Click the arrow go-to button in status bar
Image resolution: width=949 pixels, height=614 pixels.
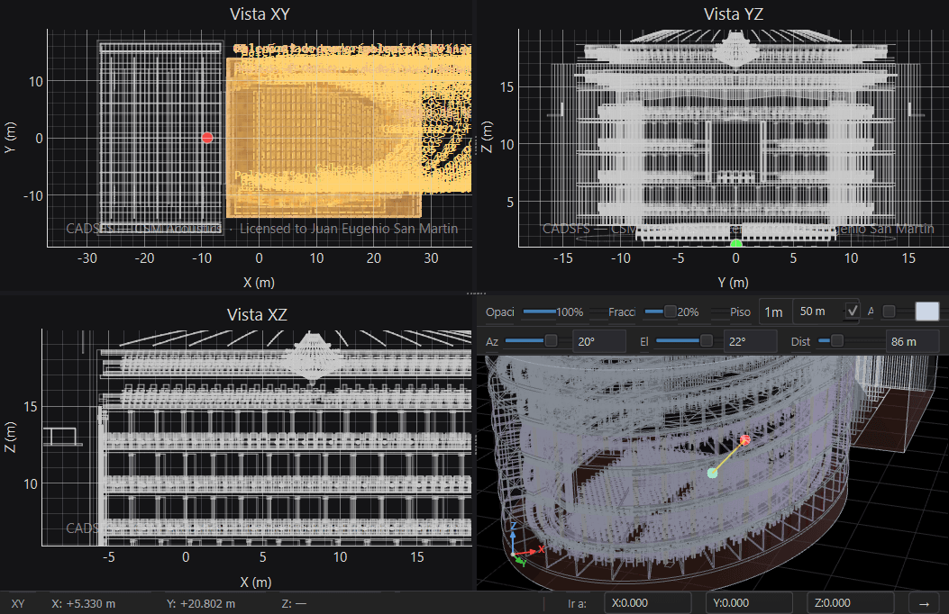point(924,603)
